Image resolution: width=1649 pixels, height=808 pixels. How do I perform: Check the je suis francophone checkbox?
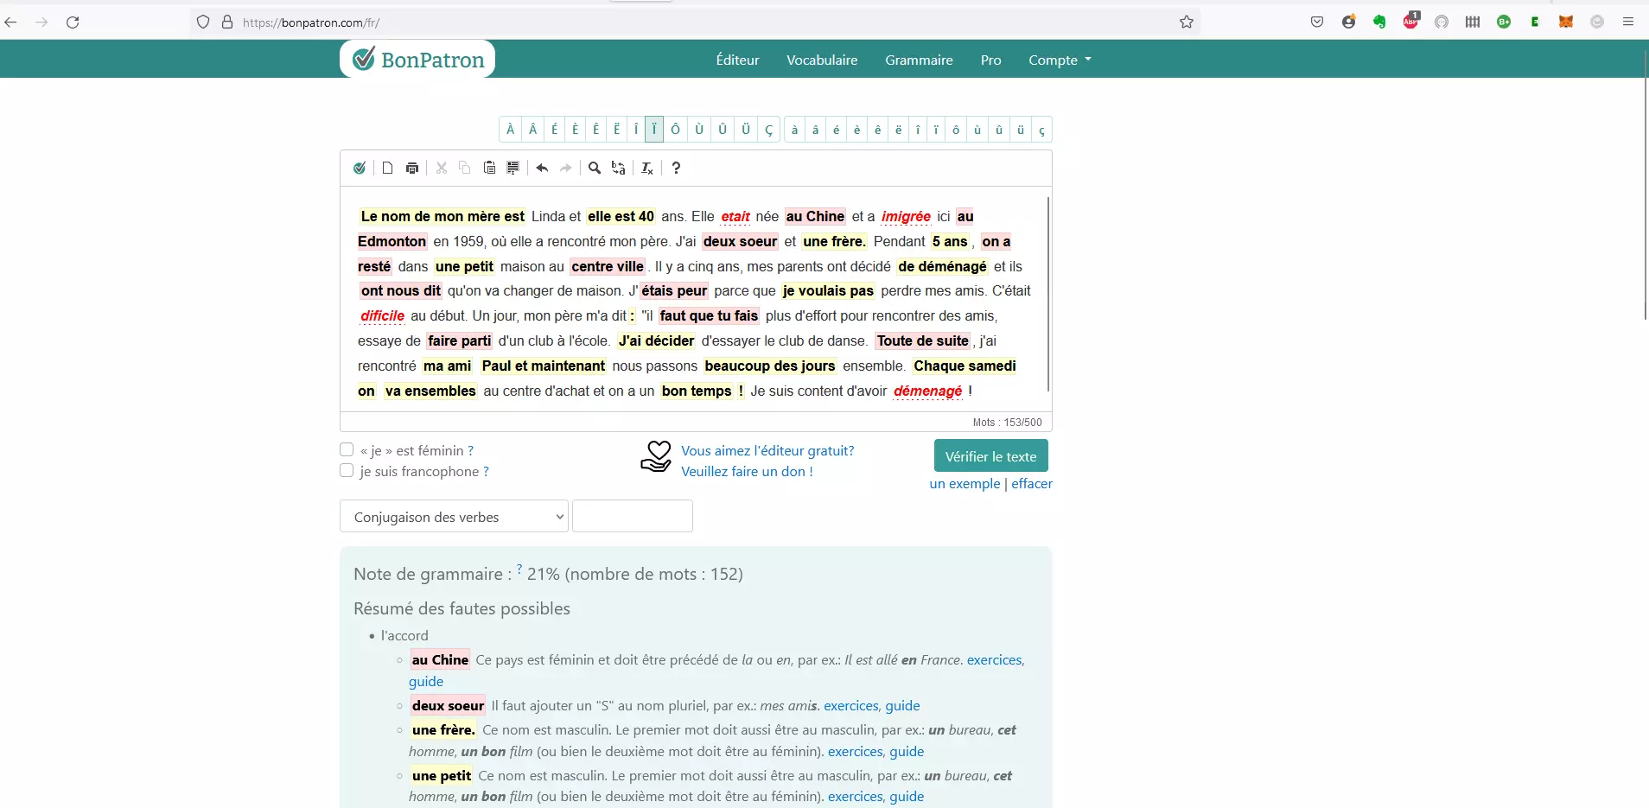click(x=347, y=470)
